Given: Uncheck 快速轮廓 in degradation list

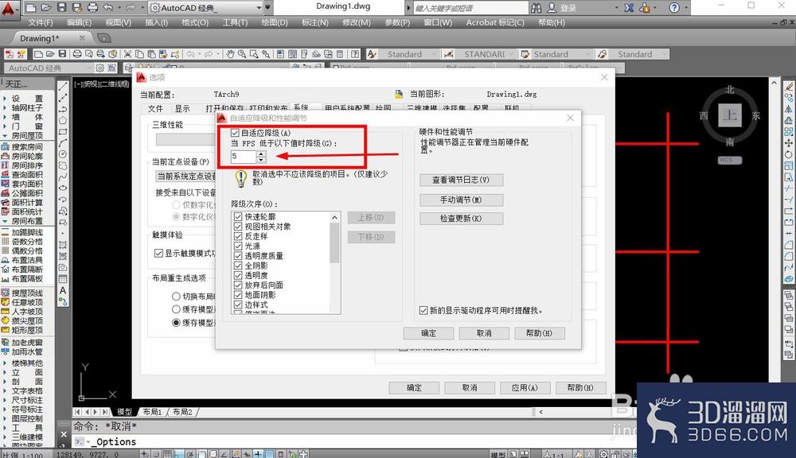Looking at the screenshot, I should pos(238,216).
